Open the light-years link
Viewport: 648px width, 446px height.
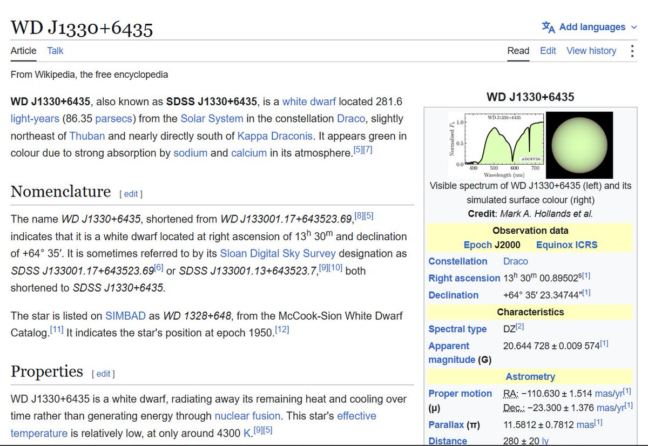click(x=35, y=118)
